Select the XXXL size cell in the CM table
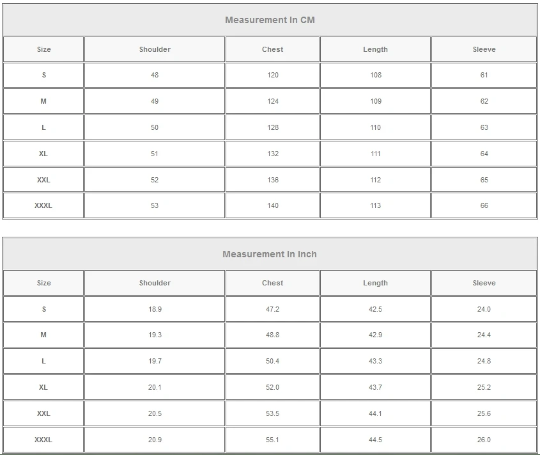Image resolution: width=540 pixels, height=455 pixels. coord(43,205)
